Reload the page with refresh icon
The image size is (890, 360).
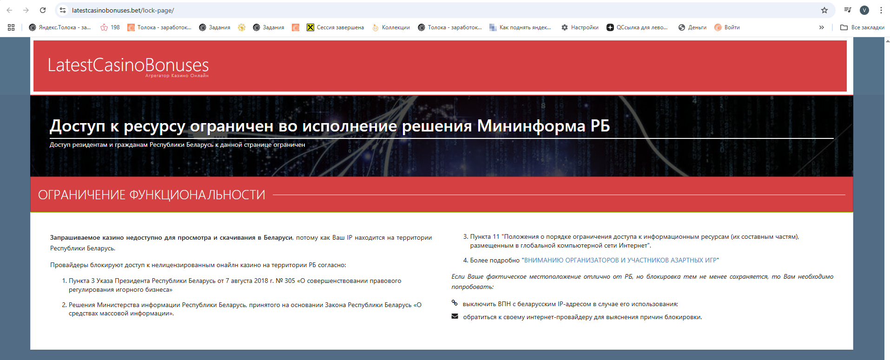(43, 10)
